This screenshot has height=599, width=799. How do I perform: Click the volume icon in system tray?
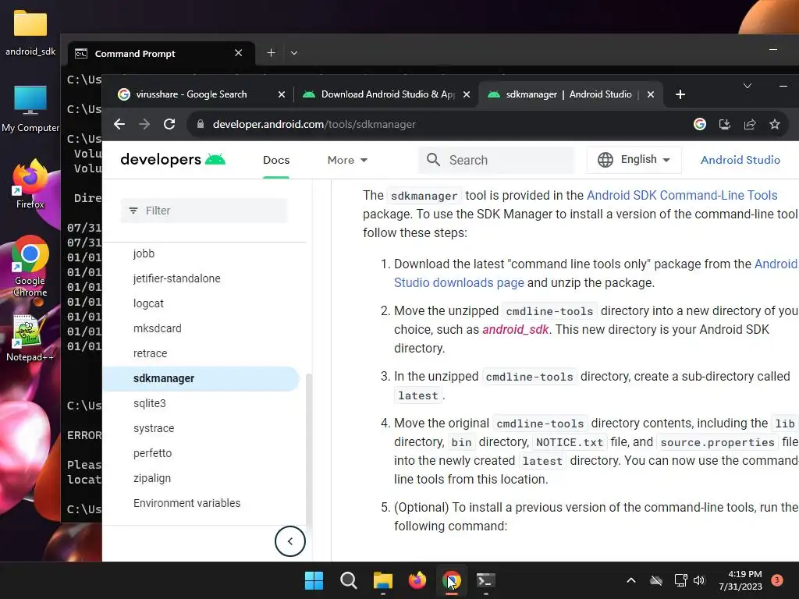click(x=699, y=580)
